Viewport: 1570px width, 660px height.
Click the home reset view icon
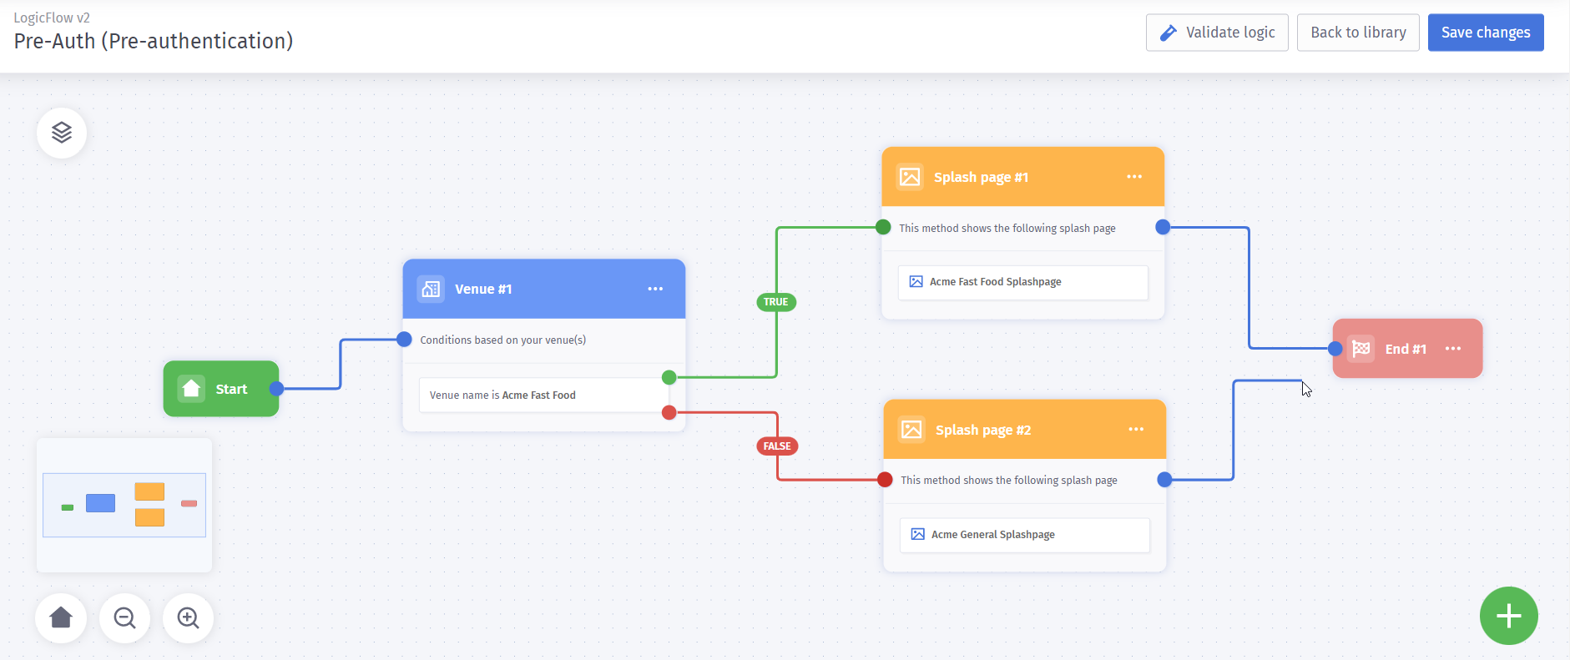61,617
